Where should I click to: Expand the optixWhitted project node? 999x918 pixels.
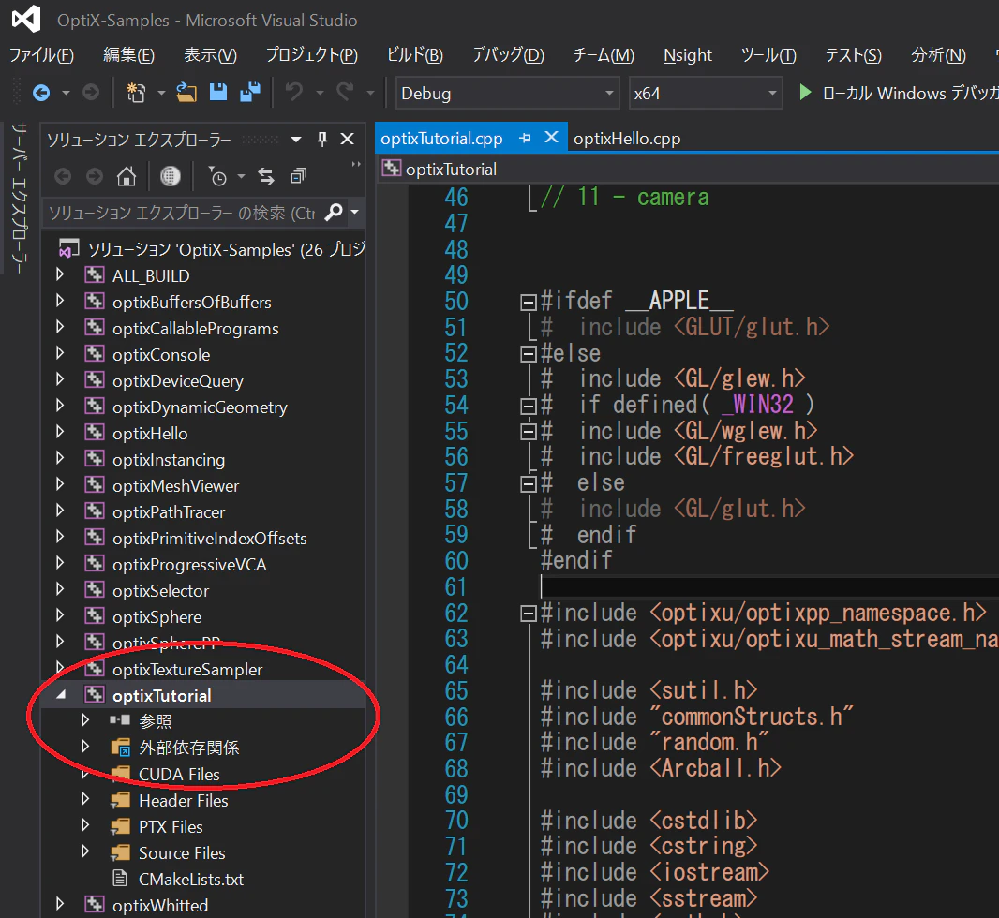pos(61,905)
